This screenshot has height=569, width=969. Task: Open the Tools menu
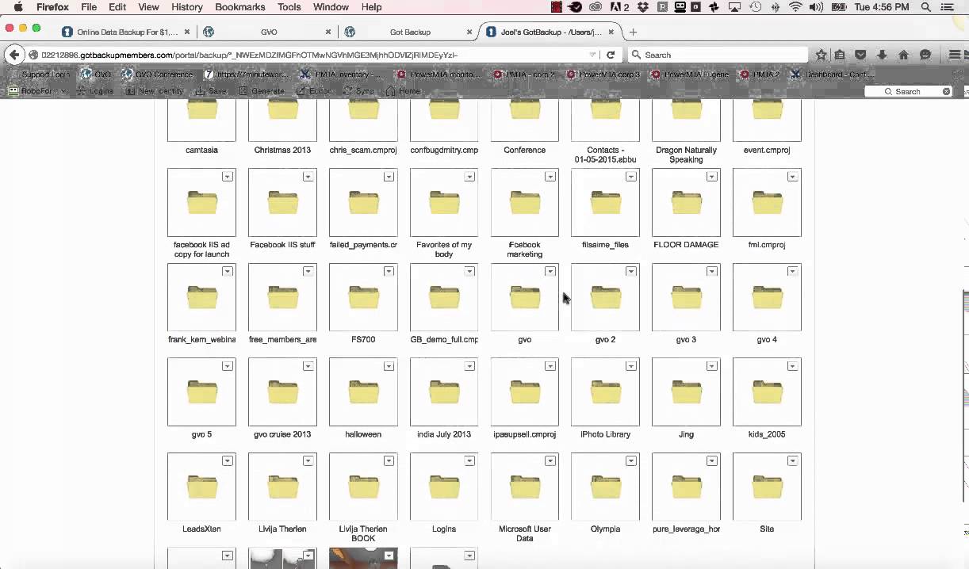coord(289,7)
